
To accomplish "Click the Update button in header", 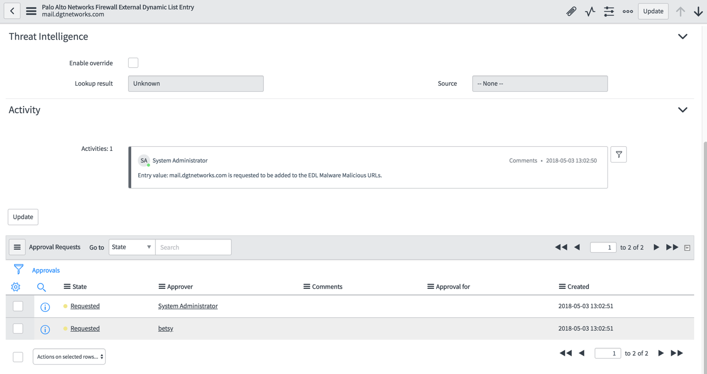I will pyautogui.click(x=653, y=11).
